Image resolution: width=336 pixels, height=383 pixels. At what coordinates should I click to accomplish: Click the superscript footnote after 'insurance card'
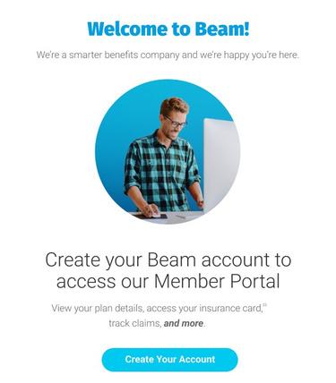click(x=264, y=305)
